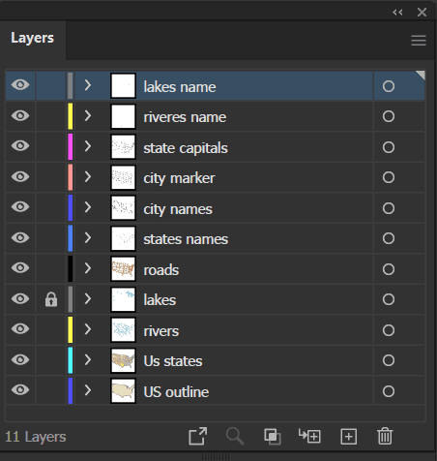Click the Create New Layer icon
The height and width of the screenshot is (461, 437).
point(349,437)
